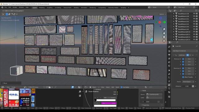Switch to the Sculpting workspace tab

(50, 7)
